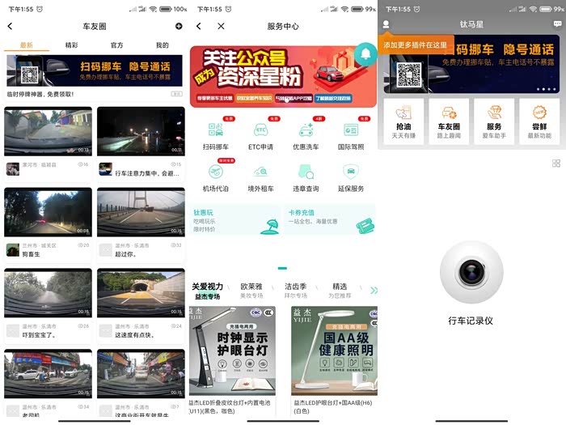The image size is (566, 425).
Task: Switch to the 我的 tab
Action: 162,45
